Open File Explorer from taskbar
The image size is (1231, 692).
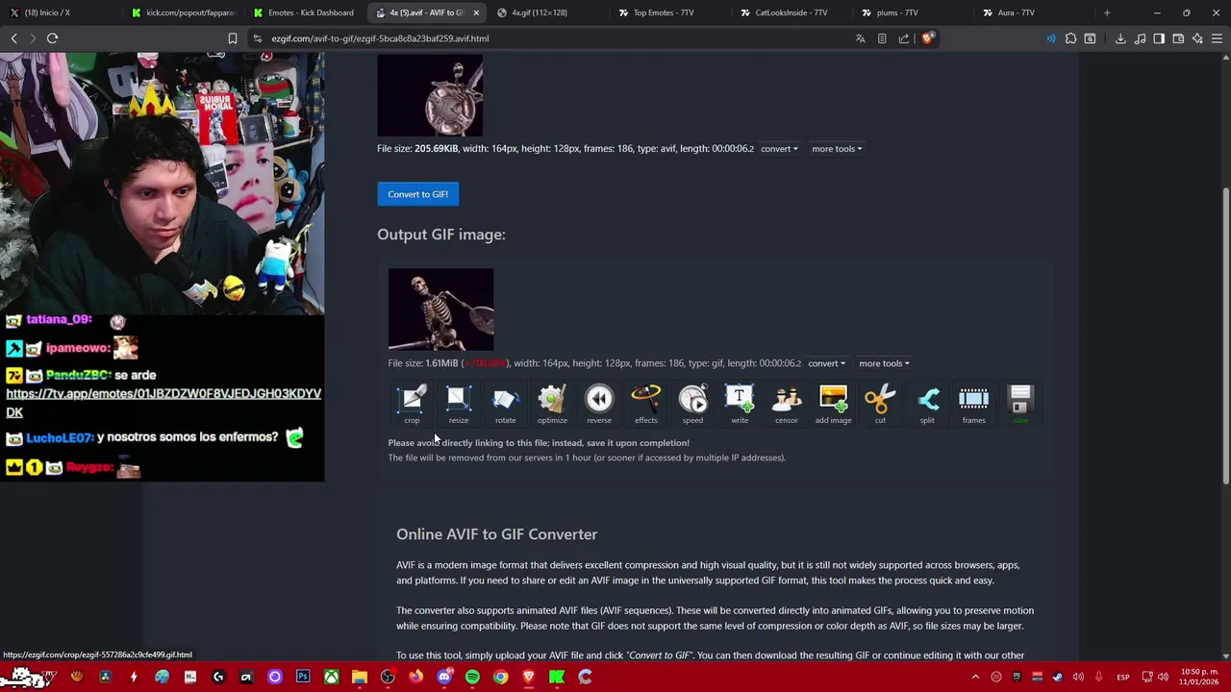pos(359,677)
